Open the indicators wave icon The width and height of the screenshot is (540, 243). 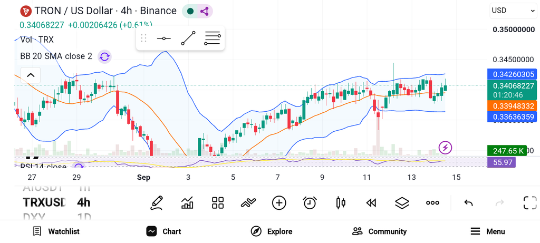point(248,203)
